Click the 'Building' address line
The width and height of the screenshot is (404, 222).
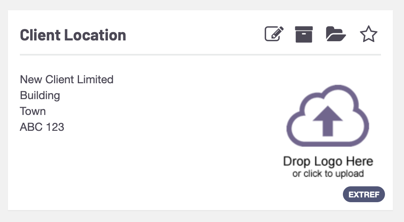point(40,96)
